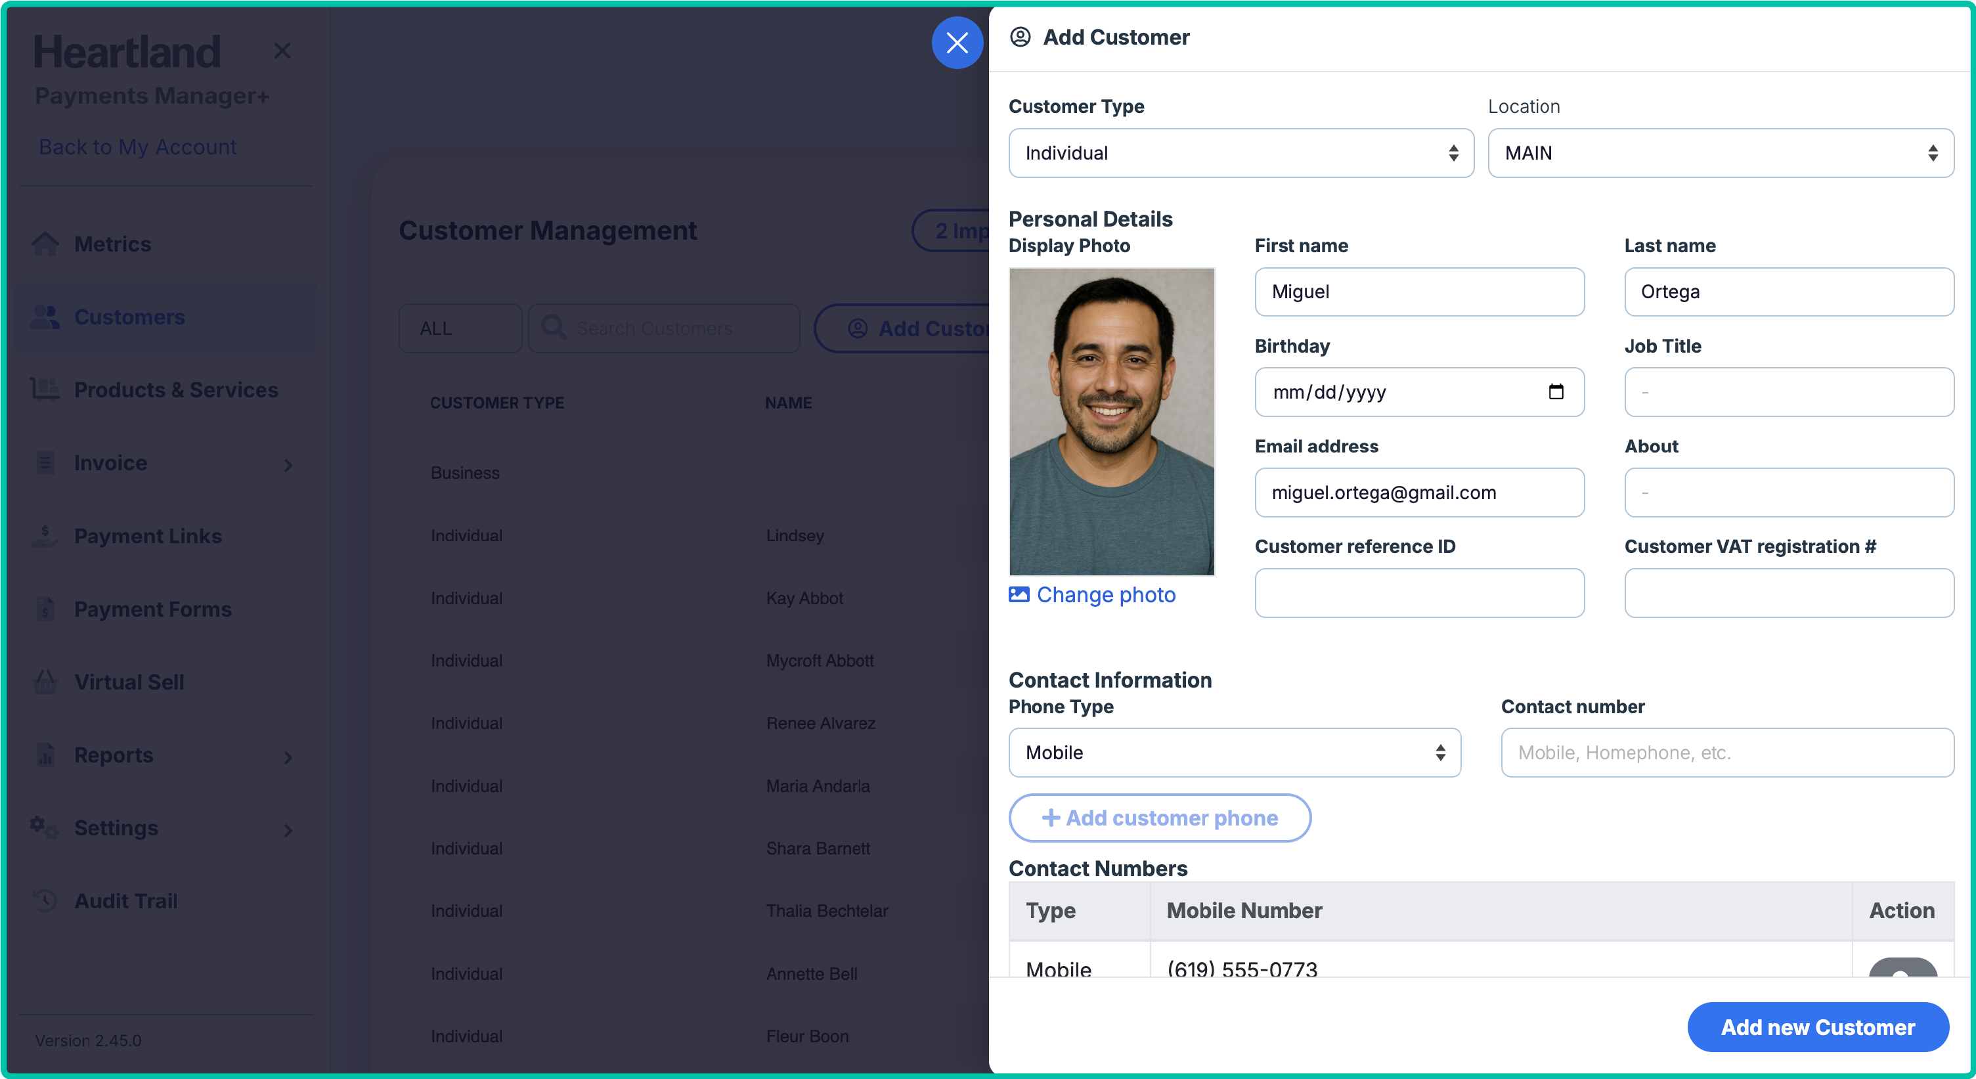Select the Annette Bell customer row
1976x1079 pixels.
coord(694,974)
